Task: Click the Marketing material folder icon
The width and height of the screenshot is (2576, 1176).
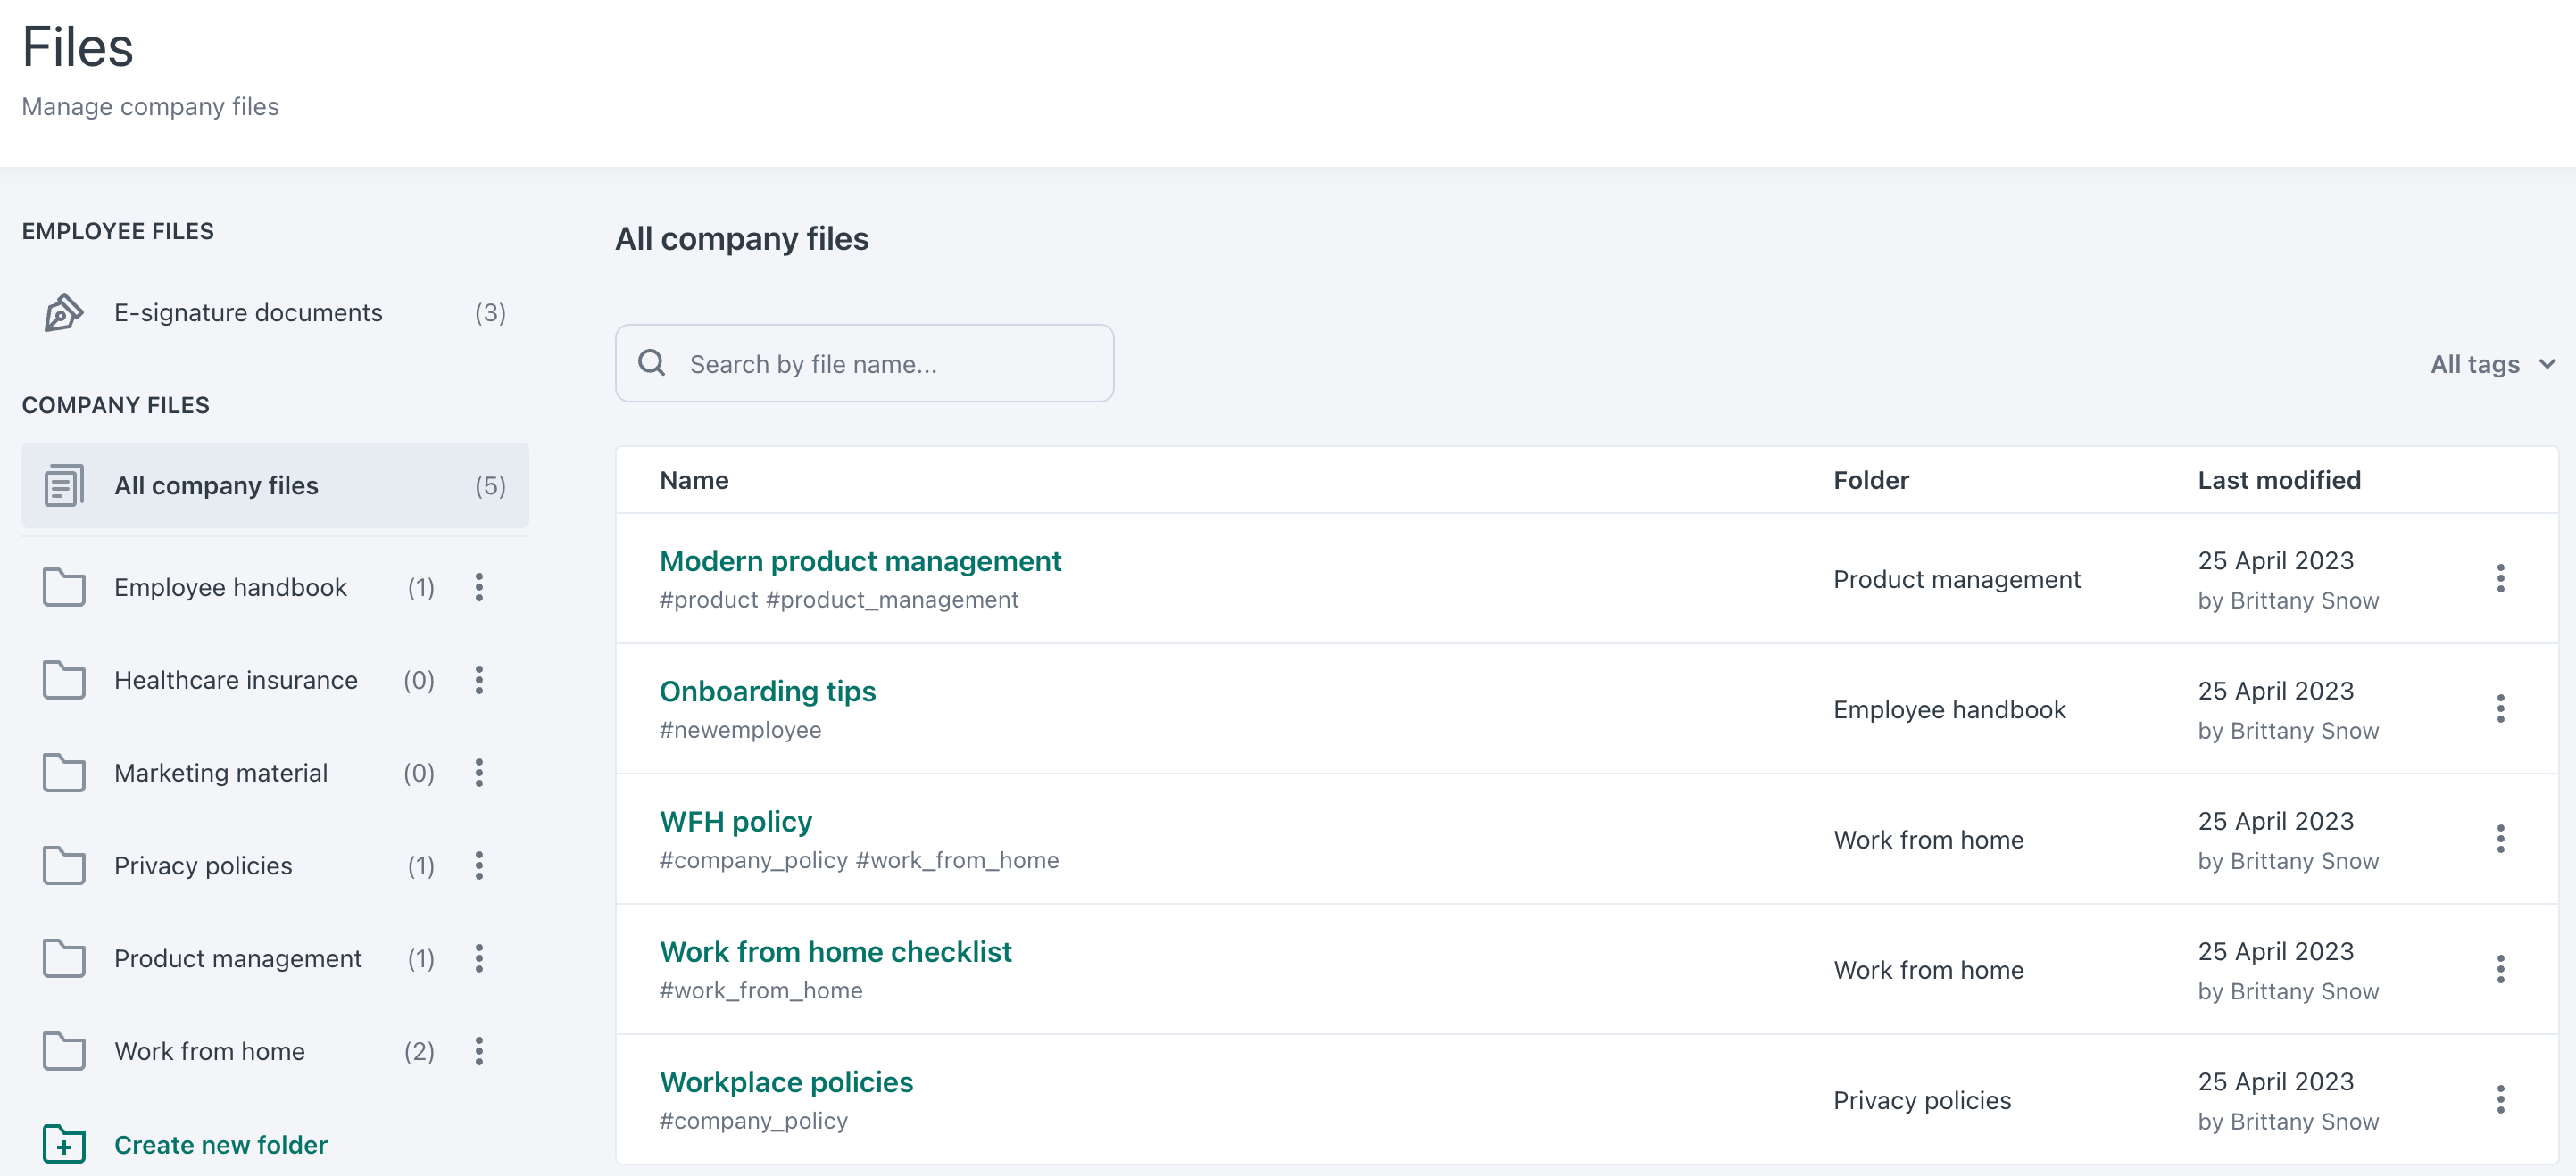Action: click(63, 773)
